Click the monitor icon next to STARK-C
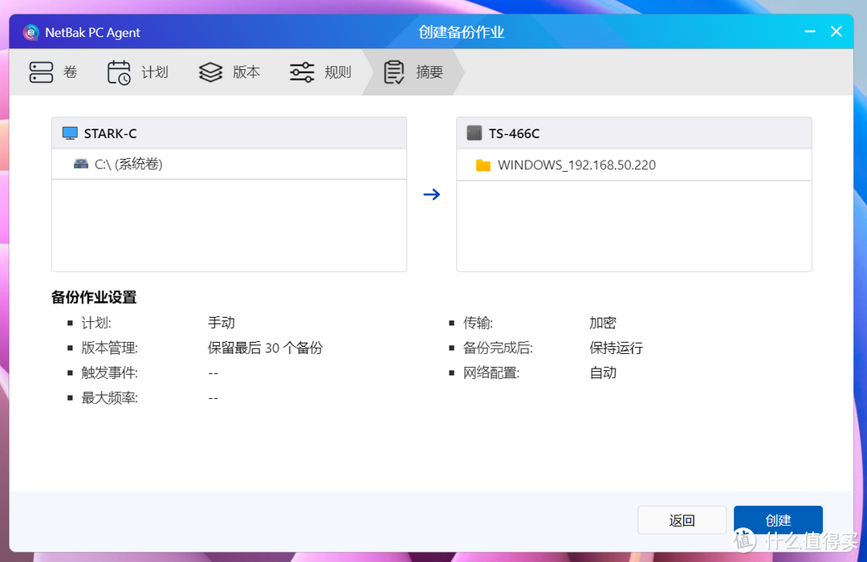The image size is (867, 562). [70, 132]
